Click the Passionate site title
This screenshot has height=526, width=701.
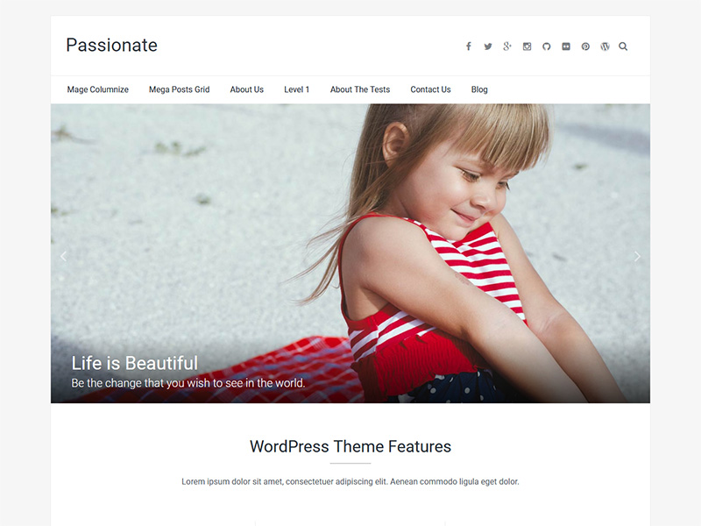click(x=112, y=46)
